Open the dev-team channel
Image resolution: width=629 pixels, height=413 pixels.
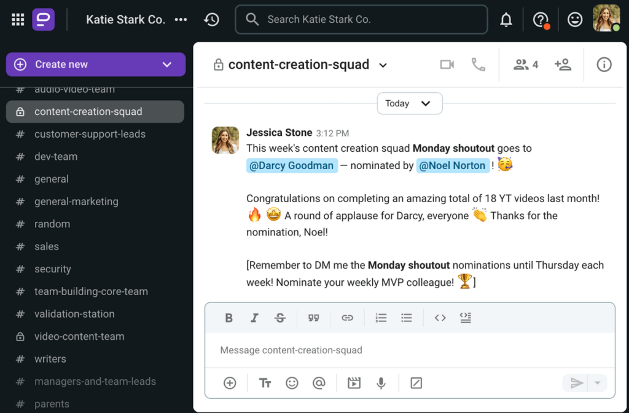tap(56, 157)
